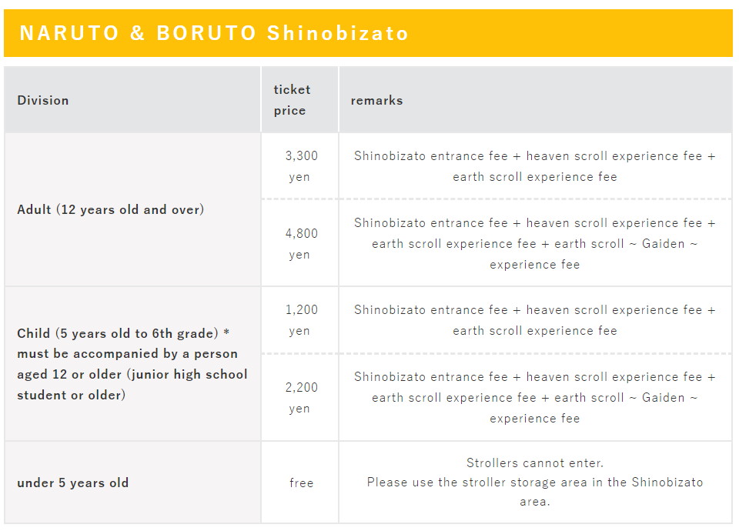739x531 pixels.
Task: Click the NARUTO & BORUTO Shinobizato banner title
Action: click(x=214, y=33)
